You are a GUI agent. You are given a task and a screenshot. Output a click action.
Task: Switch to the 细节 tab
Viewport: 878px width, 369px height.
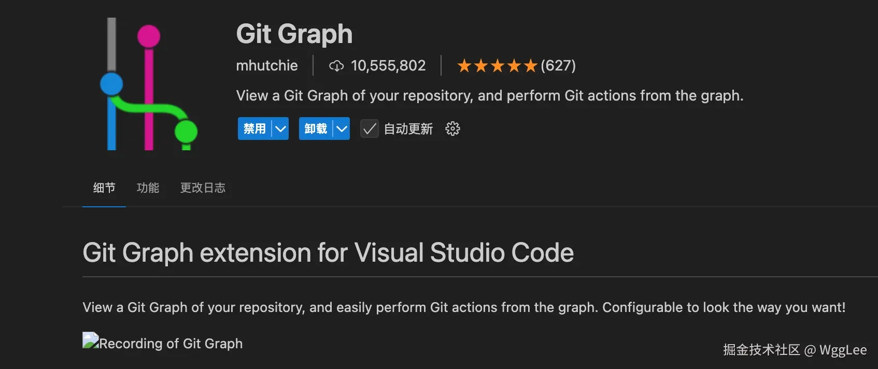coord(104,188)
